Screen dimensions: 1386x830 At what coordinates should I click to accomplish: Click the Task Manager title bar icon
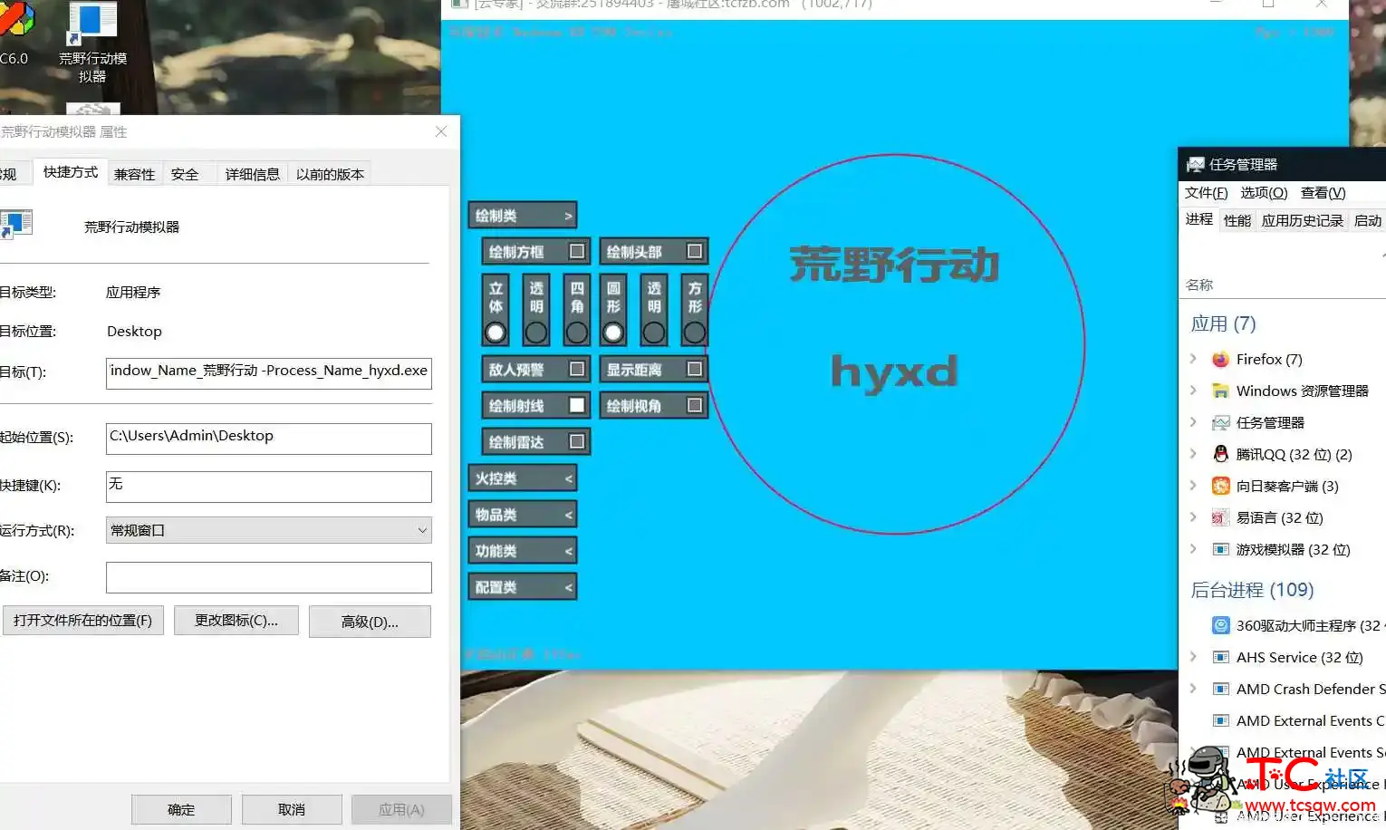pyautogui.click(x=1196, y=164)
